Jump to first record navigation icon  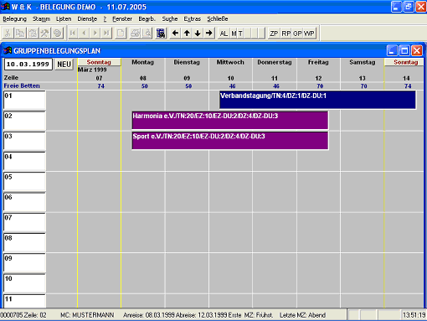[73, 34]
